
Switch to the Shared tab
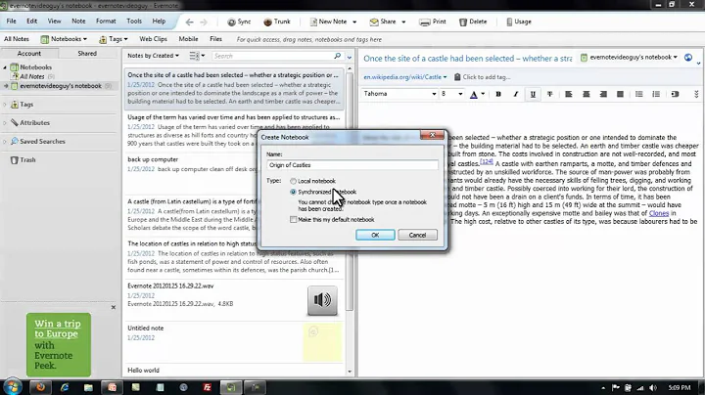pos(87,54)
